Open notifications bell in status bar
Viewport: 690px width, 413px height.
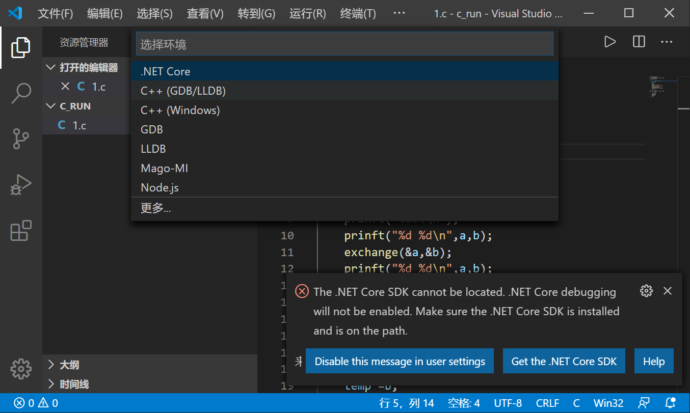click(671, 402)
